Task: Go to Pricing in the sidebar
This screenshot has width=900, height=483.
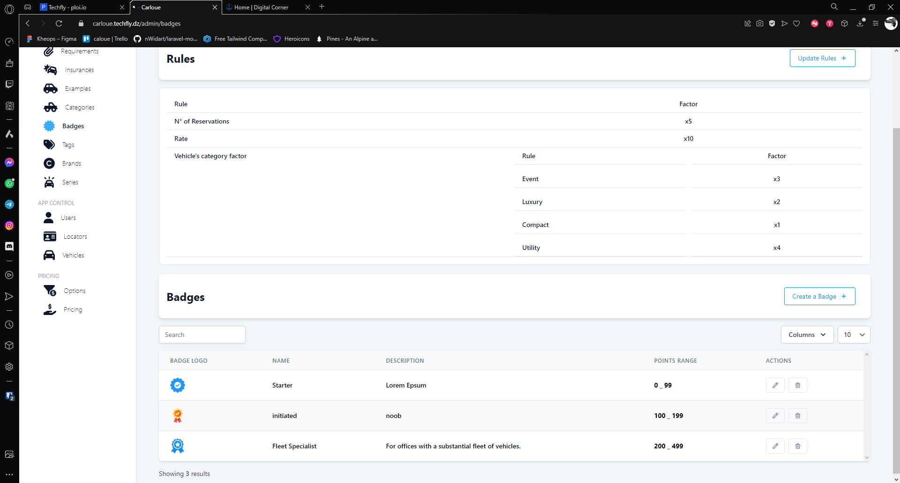Action: pos(73,309)
